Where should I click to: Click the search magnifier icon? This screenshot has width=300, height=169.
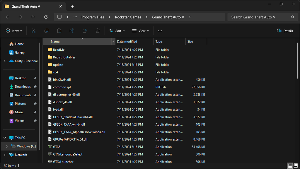pyautogui.click(x=293, y=17)
